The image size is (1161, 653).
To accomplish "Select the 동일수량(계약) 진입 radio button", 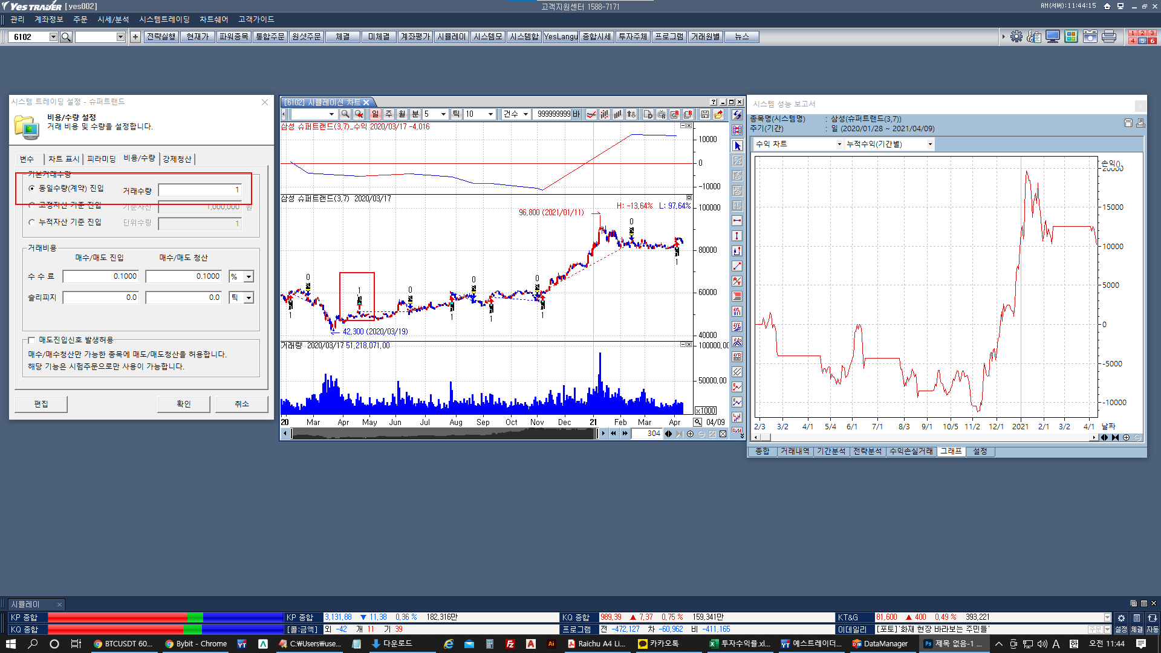I will point(31,189).
